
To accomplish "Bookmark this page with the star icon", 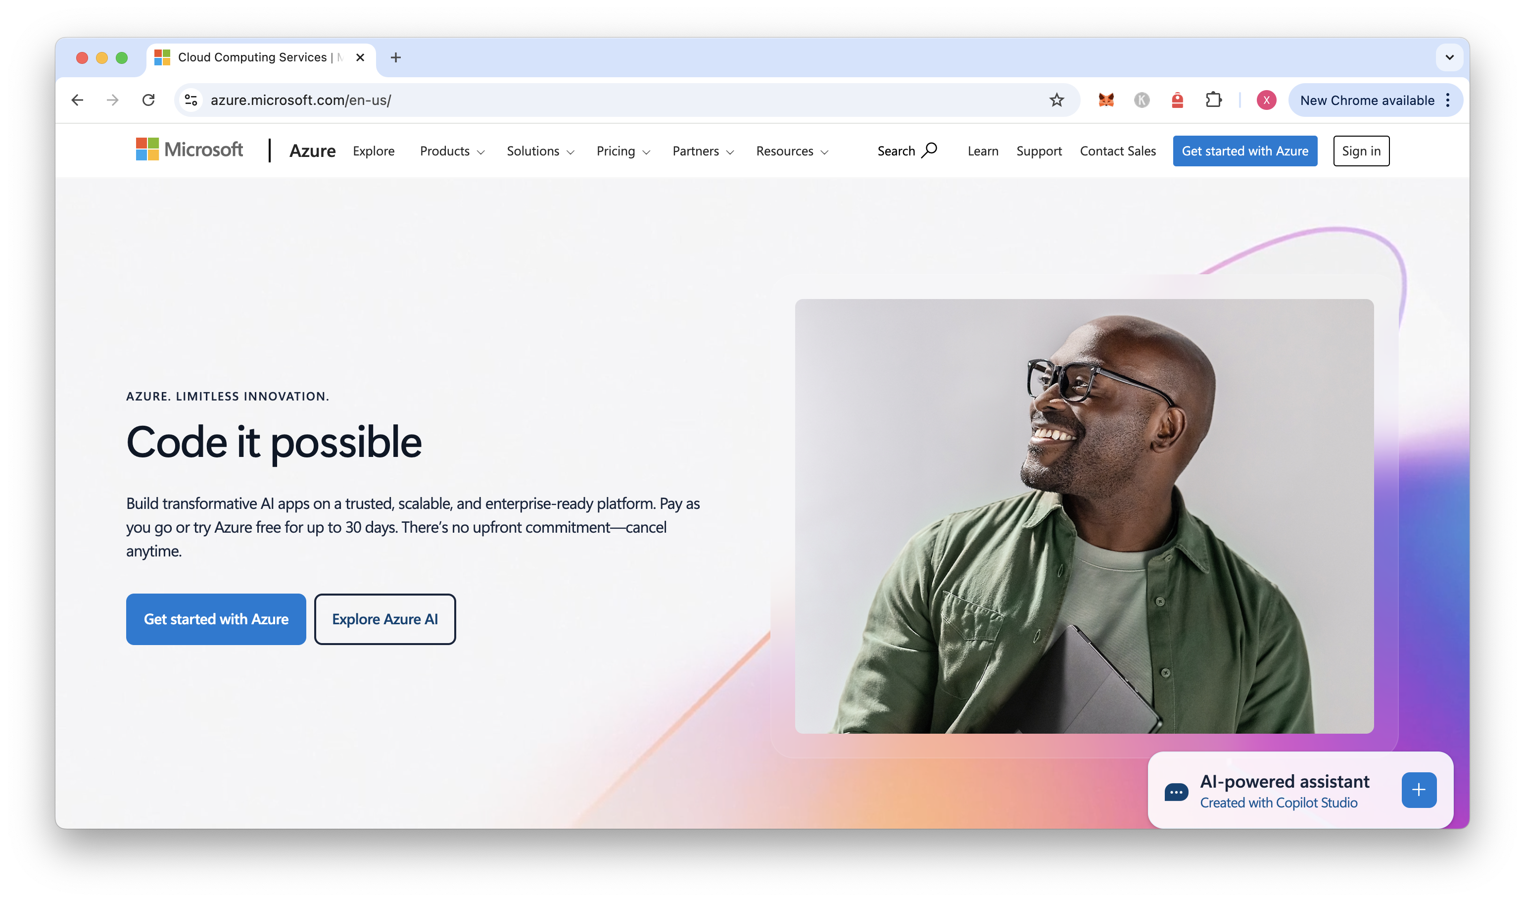I will coord(1057,100).
